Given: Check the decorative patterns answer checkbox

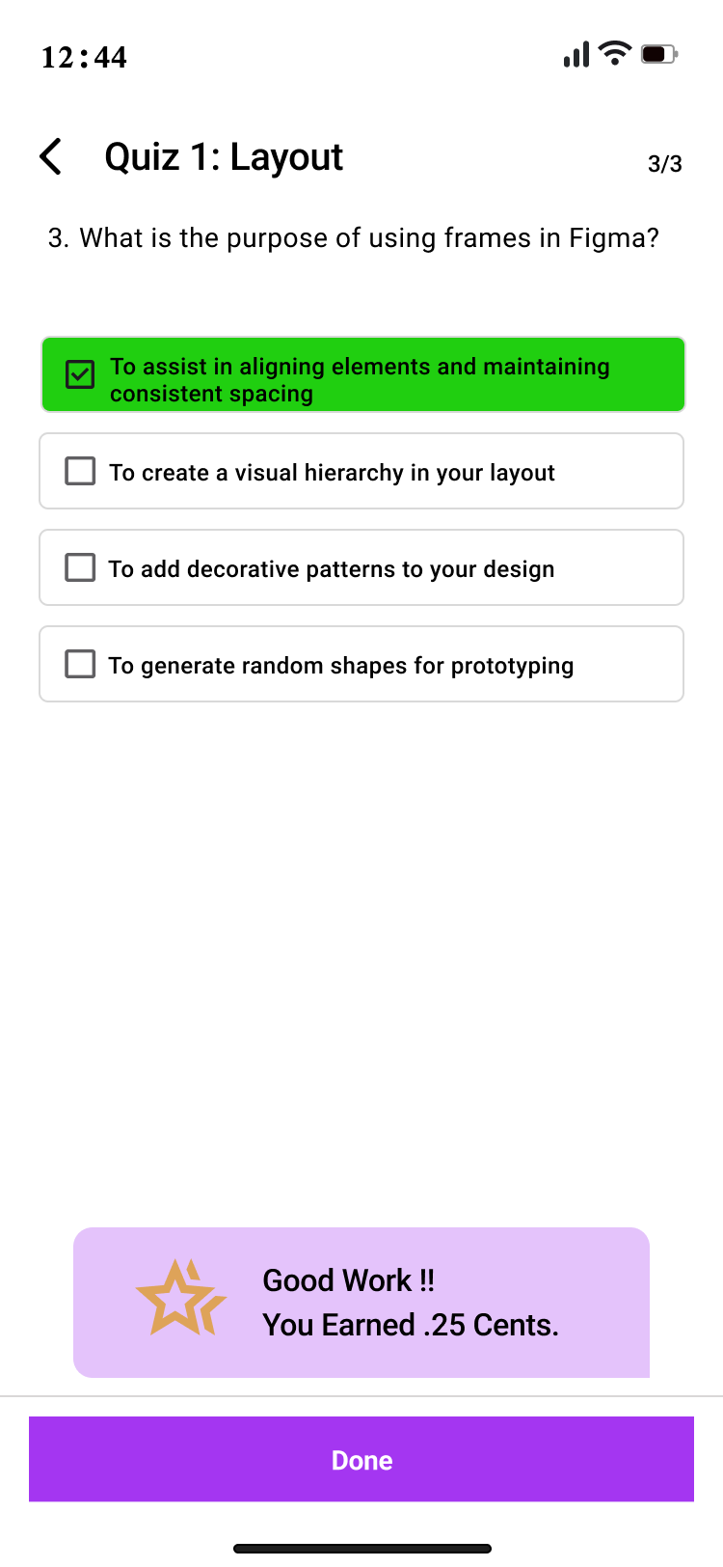Looking at the screenshot, I should click(x=80, y=567).
